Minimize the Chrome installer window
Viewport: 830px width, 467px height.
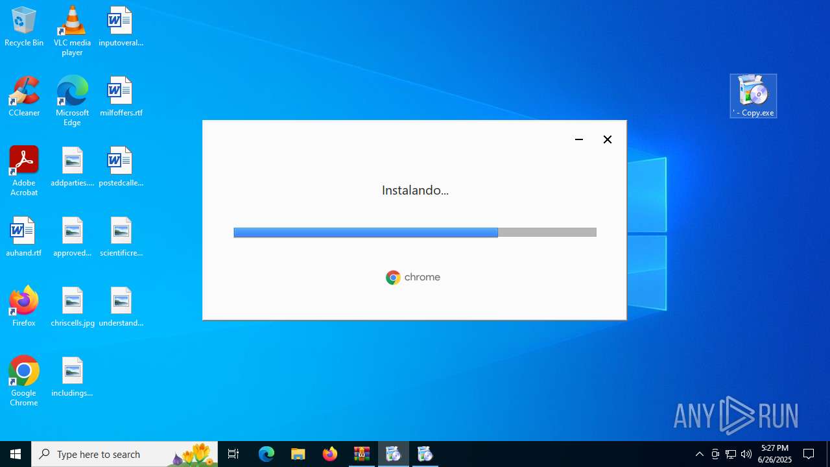tap(579, 139)
